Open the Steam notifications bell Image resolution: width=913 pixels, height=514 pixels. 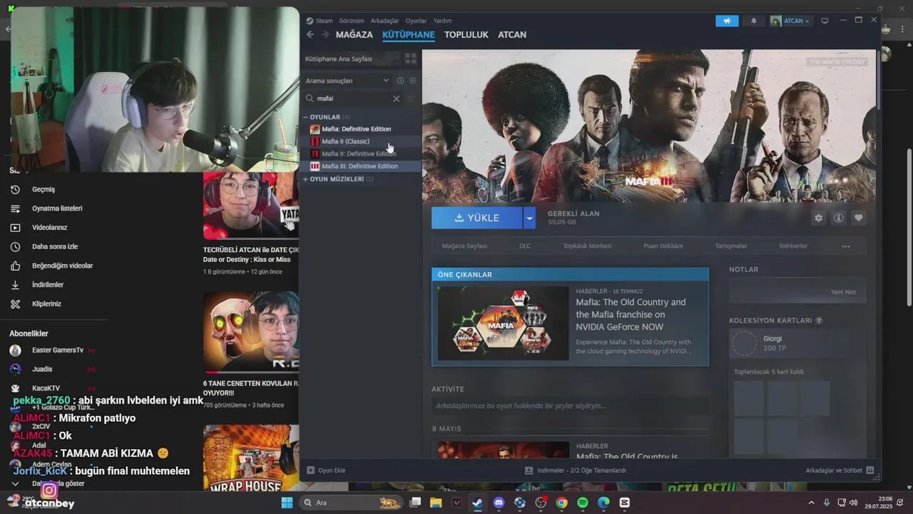coord(753,21)
